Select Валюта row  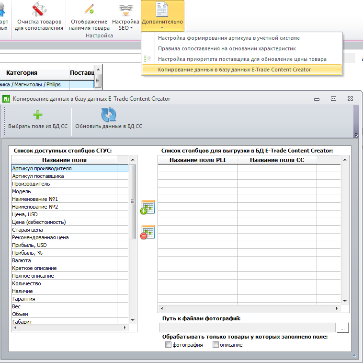click(x=70, y=260)
